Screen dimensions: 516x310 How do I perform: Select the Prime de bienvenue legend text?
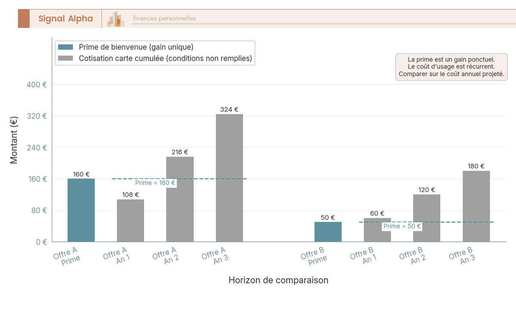click(136, 47)
